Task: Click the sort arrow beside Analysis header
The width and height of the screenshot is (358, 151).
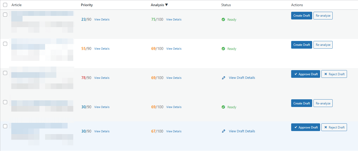Action: point(166,5)
